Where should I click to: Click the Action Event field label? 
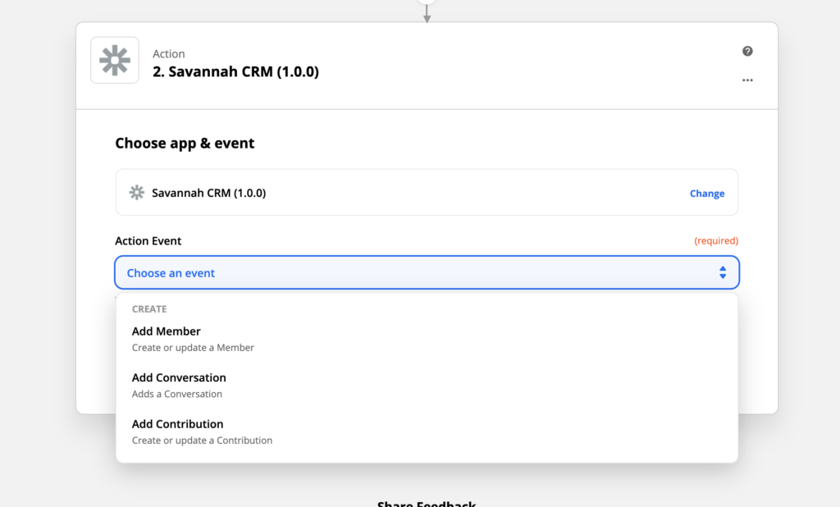(x=148, y=241)
